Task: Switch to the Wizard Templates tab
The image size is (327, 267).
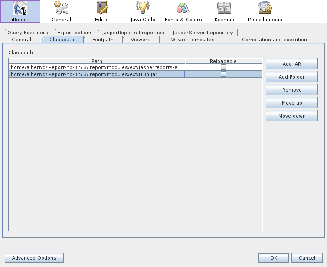Action: click(x=193, y=40)
